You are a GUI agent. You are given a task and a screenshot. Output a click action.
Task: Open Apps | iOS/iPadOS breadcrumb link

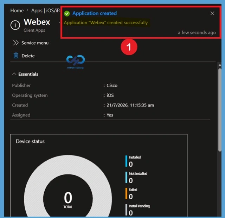coord(45,11)
